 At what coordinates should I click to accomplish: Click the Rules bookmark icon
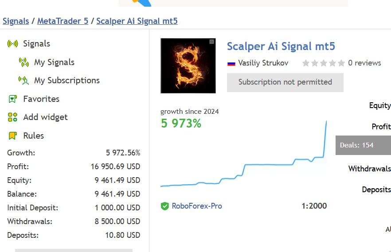point(12,136)
